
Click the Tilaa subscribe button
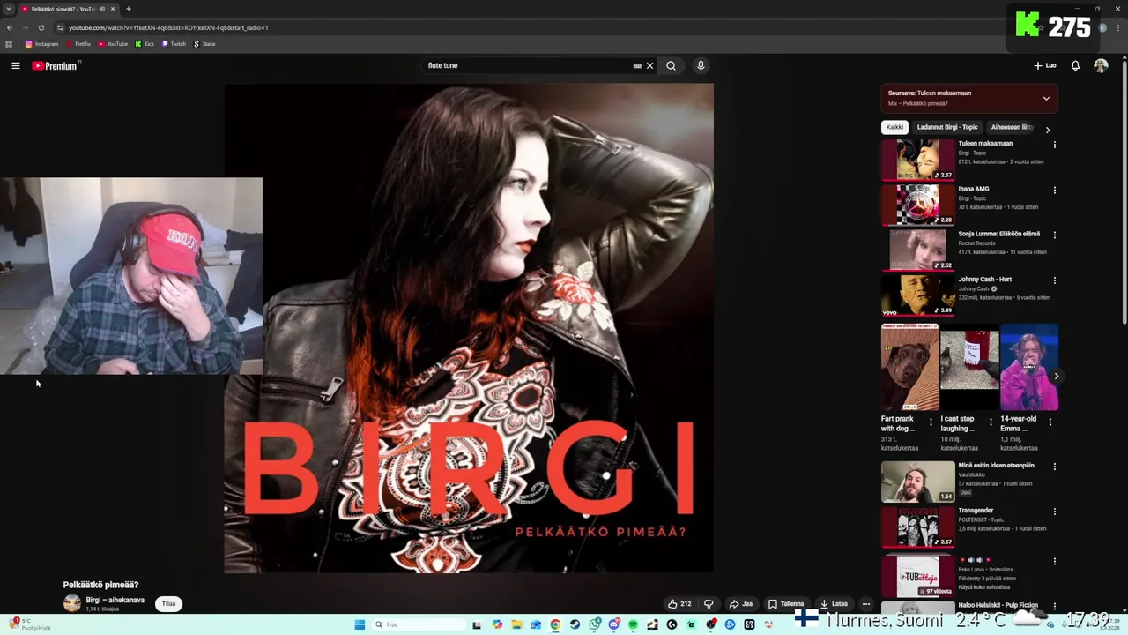168,604
